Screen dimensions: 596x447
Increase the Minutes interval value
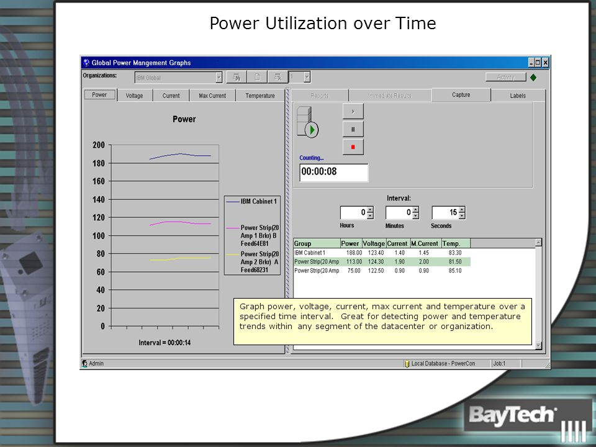(x=416, y=209)
